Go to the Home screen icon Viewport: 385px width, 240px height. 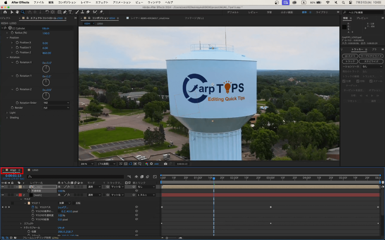(5, 12)
